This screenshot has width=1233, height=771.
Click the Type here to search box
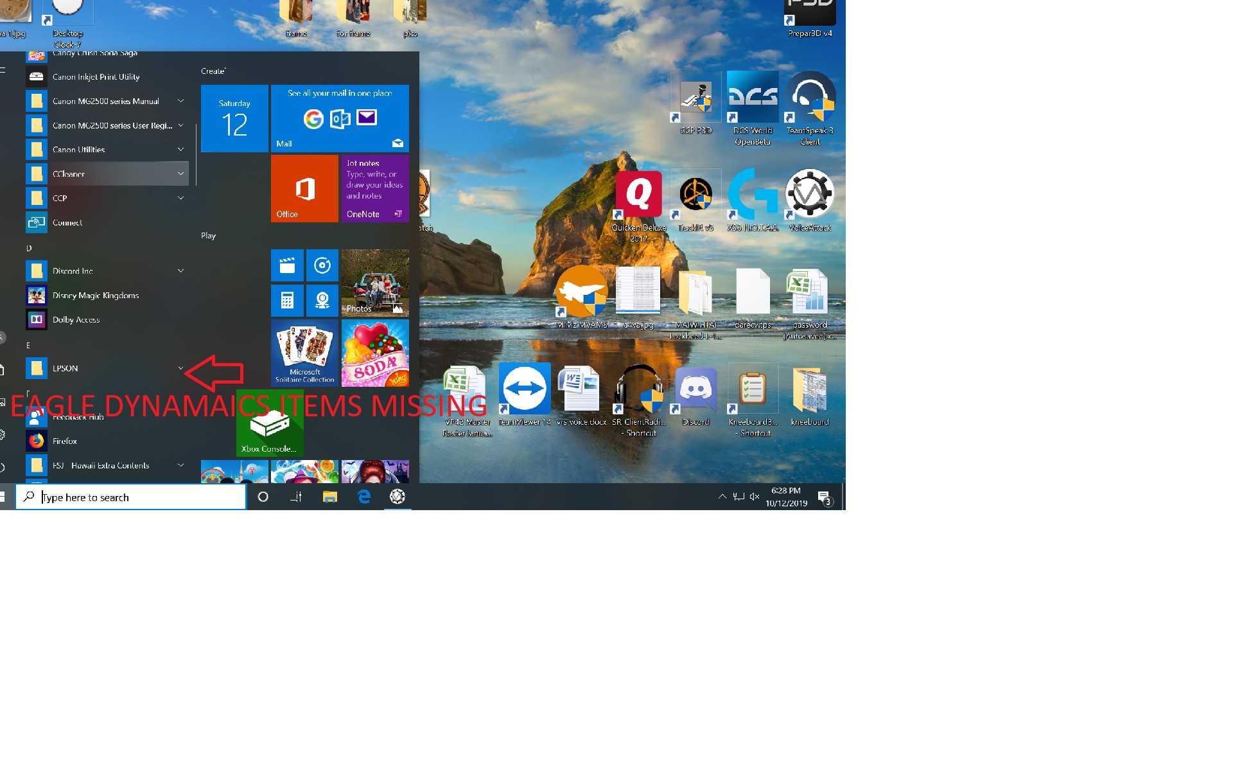131,497
